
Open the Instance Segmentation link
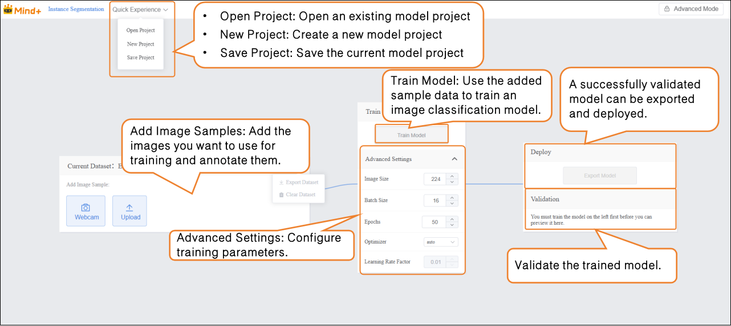point(76,9)
